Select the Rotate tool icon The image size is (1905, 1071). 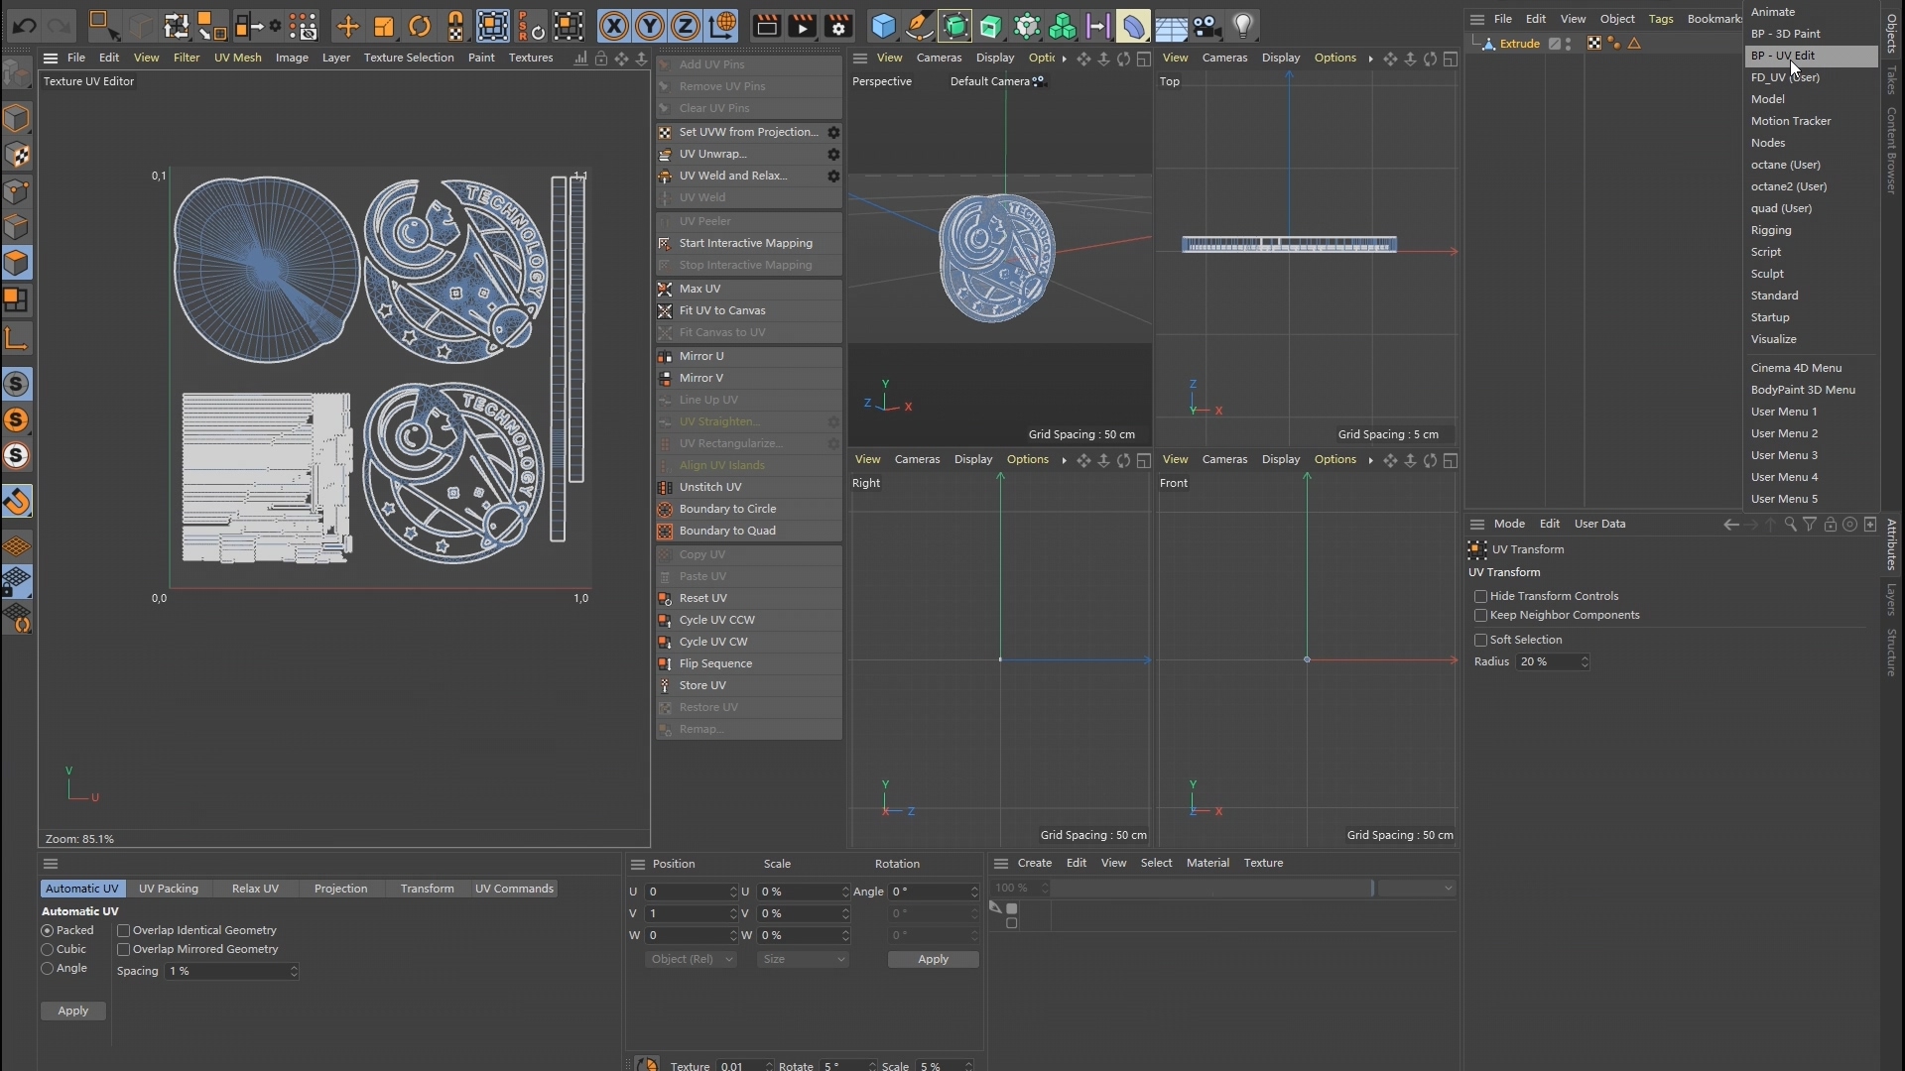coord(420,26)
